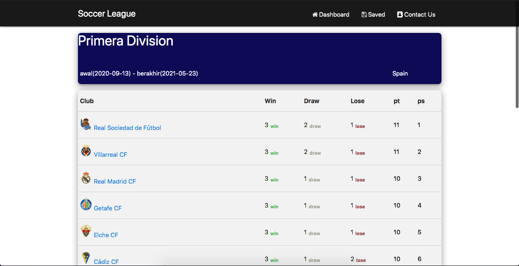This screenshot has width=519, height=266.
Task: Click Villarreal CF's position value 2
Action: pos(420,152)
